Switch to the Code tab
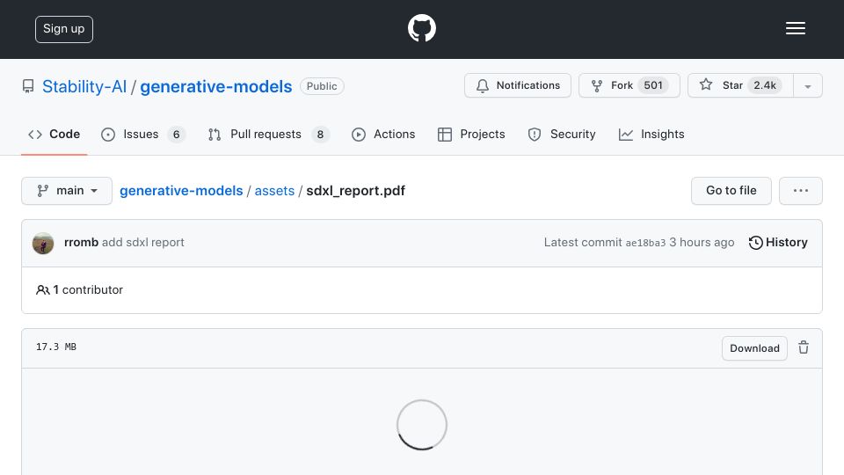844x475 pixels. click(54, 134)
